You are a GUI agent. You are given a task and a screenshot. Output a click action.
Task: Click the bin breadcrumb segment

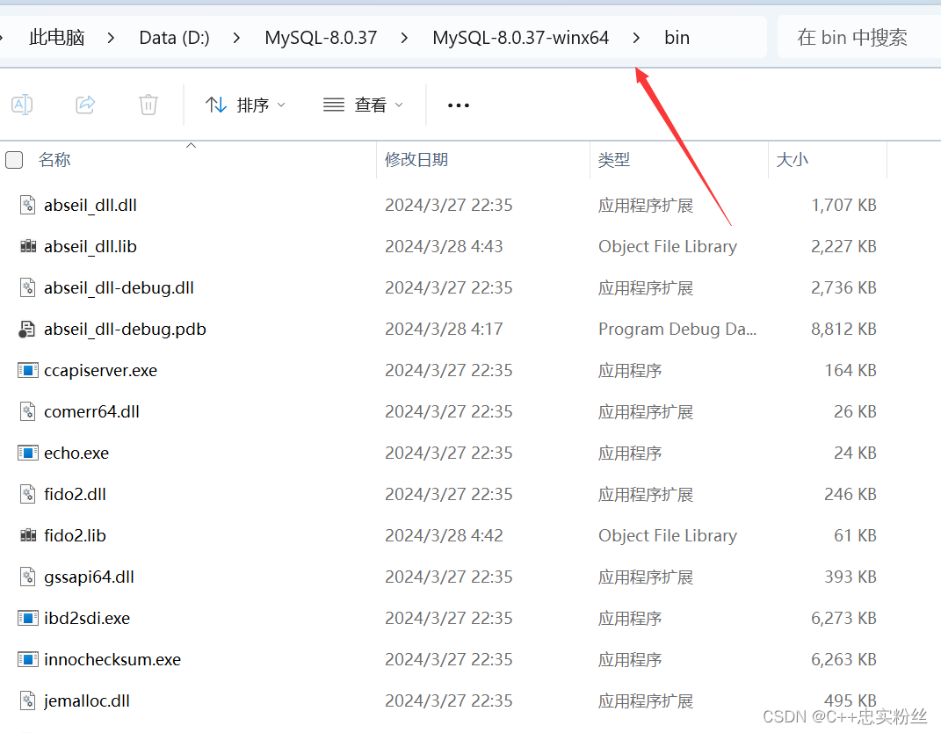pyautogui.click(x=677, y=38)
